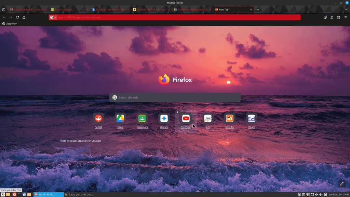Click the Firefox logo on new tab page
Viewport: 350px width, 197px height.
tap(175, 80)
